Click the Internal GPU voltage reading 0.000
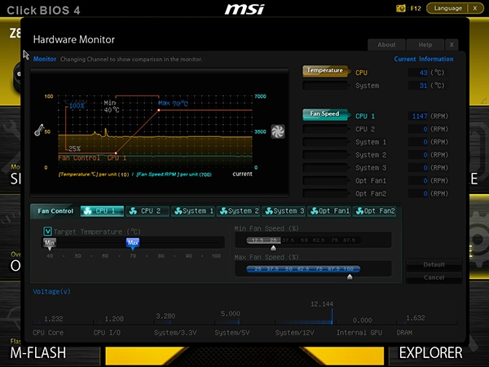Viewport: 489px width, 367px height. [x=362, y=321]
